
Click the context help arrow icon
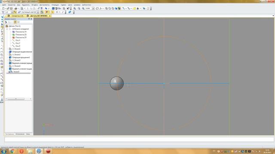tap(68, 9)
